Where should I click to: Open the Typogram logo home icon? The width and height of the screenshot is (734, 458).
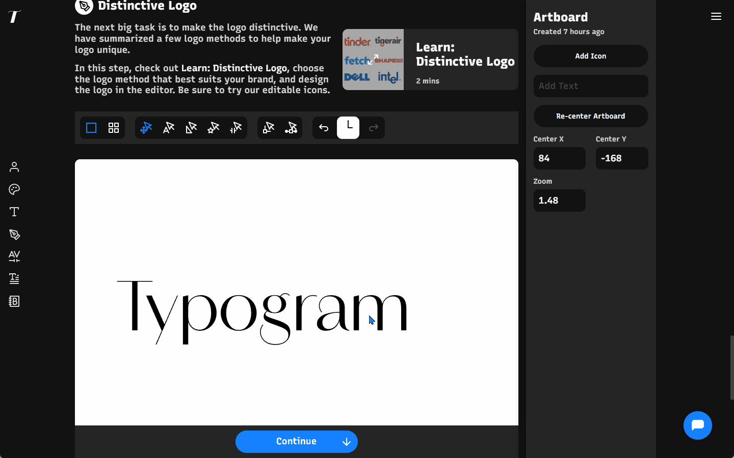click(14, 16)
